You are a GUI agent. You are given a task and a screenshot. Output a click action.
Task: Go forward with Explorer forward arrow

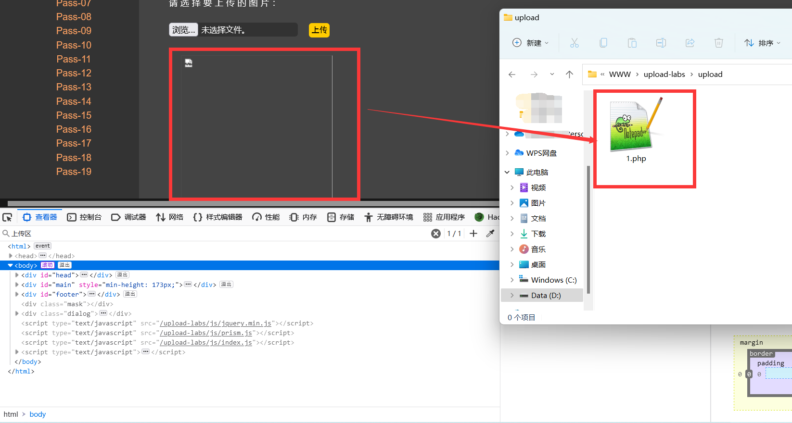pos(534,75)
